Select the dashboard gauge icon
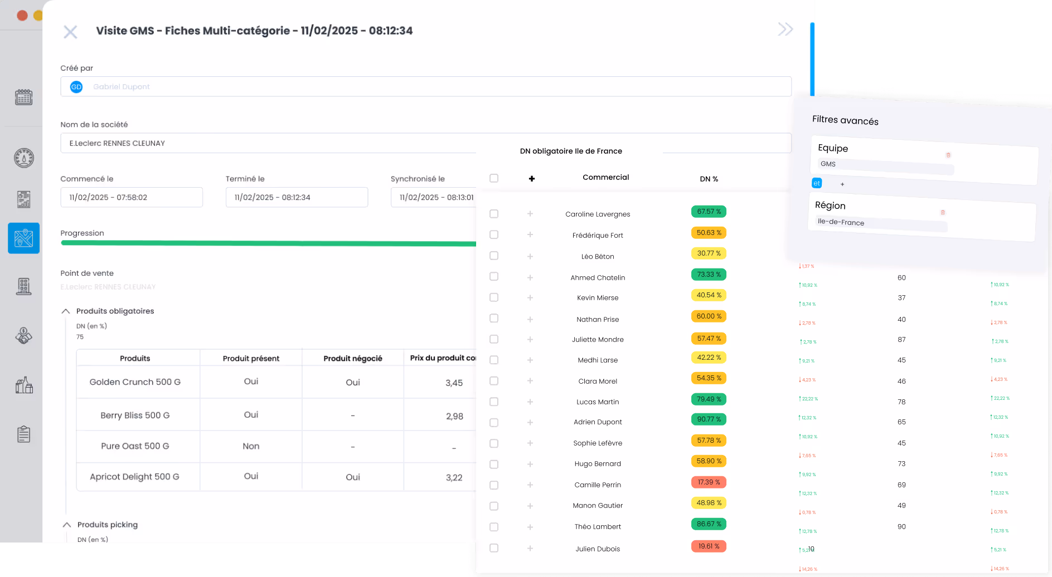Viewport: 1052px width, 577px height. point(23,158)
